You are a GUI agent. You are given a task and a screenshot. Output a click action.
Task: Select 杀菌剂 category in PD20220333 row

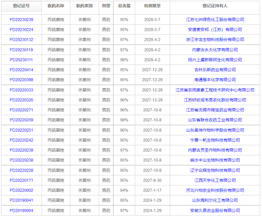coord(84,90)
